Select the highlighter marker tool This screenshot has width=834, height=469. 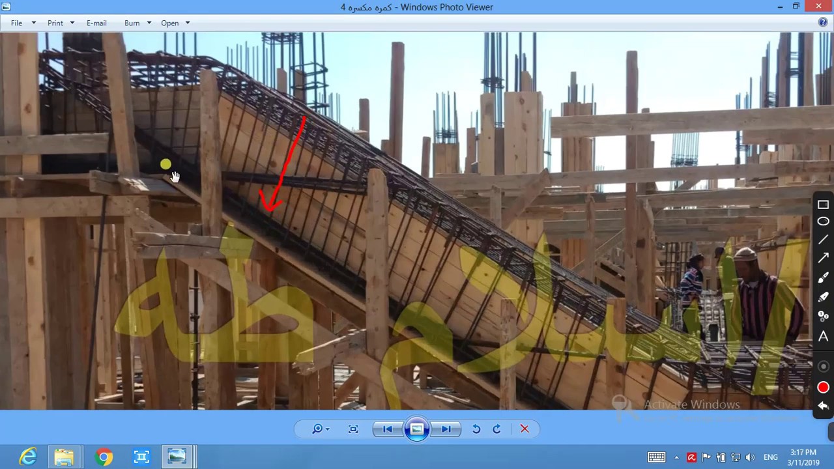click(x=823, y=296)
